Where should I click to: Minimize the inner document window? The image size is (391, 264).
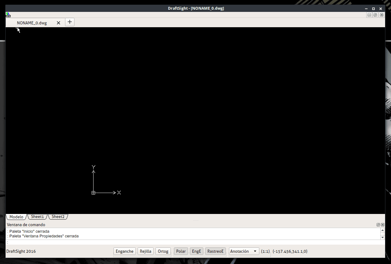coord(369,15)
